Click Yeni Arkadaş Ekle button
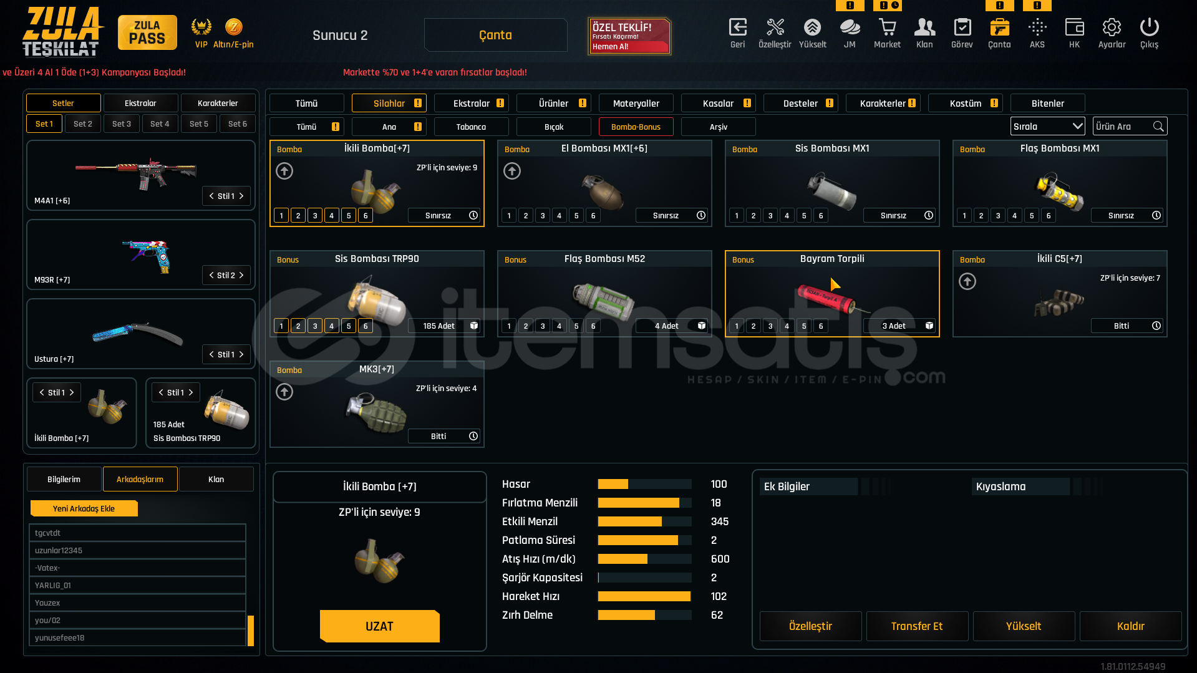Viewport: 1197px width, 673px height. coord(84,508)
